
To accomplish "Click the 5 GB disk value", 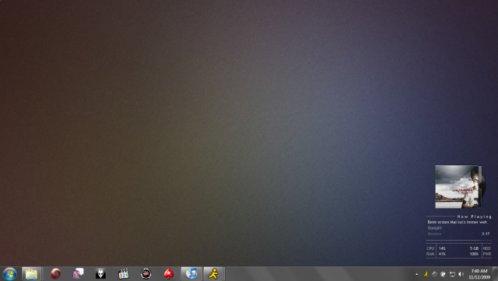I will (474, 248).
